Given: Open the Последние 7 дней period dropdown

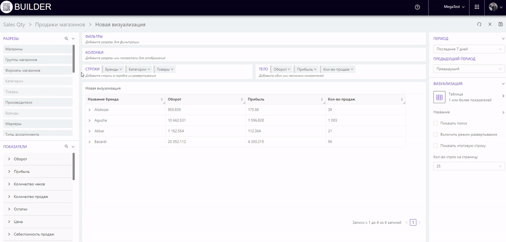Looking at the screenshot, I should click(x=468, y=49).
